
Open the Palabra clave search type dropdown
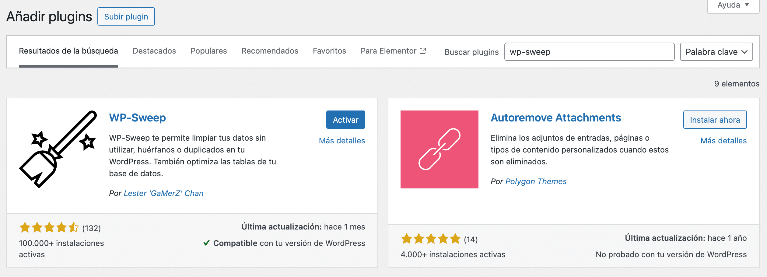pyautogui.click(x=716, y=52)
